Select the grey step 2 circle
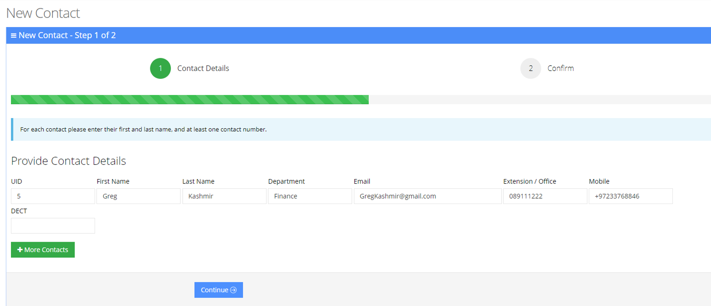The height and width of the screenshot is (306, 711). point(531,68)
